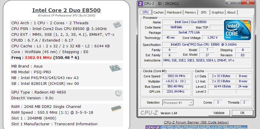Click the Stepping value A
The image size is (260, 129).
(243, 50)
